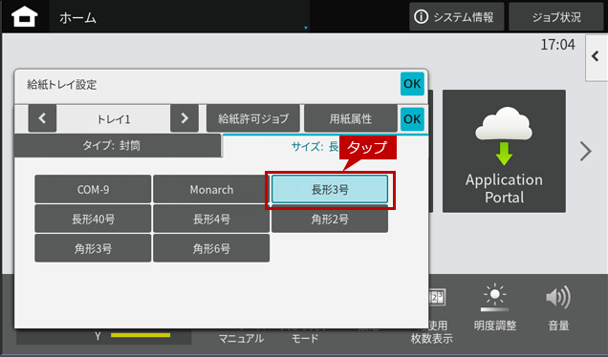Select 角形3号 envelope size
The width and height of the screenshot is (608, 357).
coord(93,248)
